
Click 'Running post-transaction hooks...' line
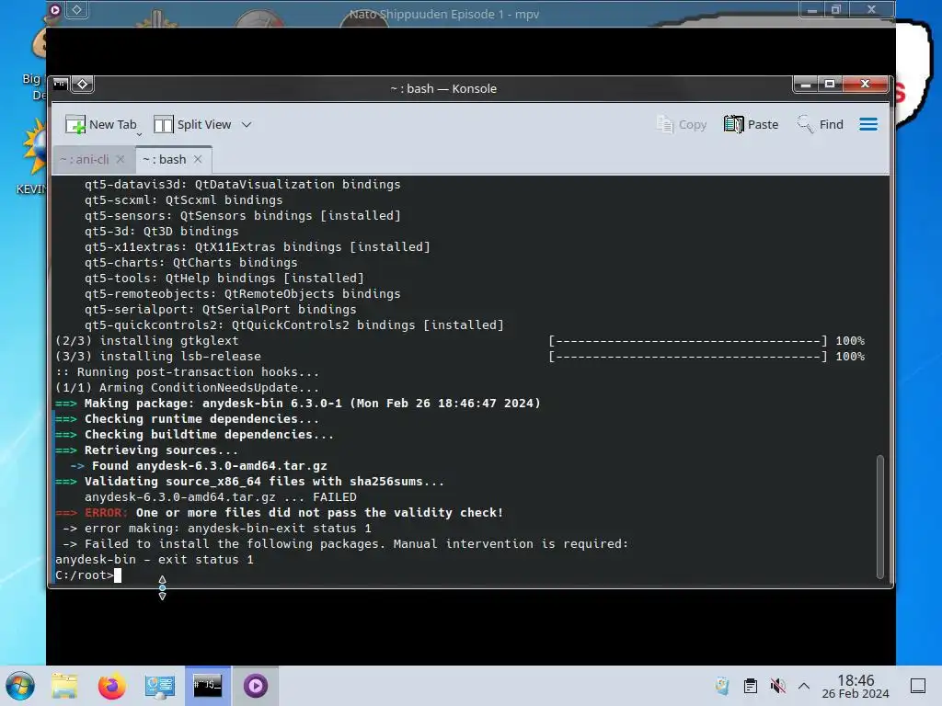(x=187, y=372)
